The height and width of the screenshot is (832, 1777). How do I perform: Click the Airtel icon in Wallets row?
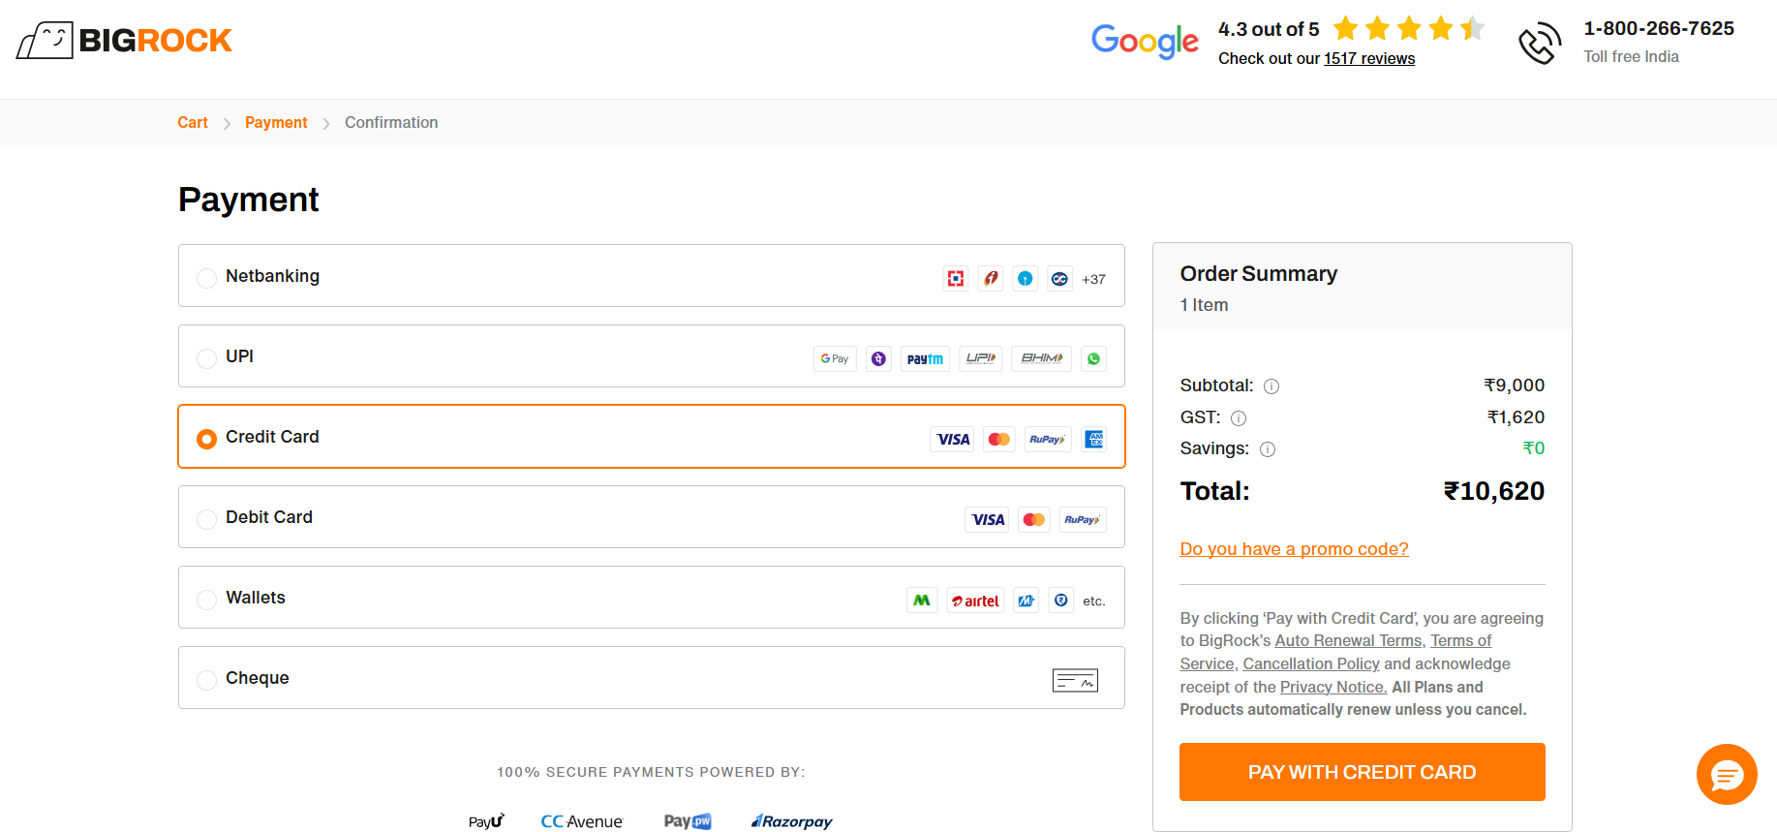(976, 601)
